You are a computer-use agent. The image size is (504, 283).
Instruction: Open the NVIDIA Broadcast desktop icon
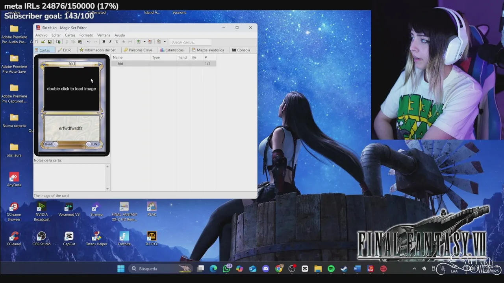click(x=41, y=212)
